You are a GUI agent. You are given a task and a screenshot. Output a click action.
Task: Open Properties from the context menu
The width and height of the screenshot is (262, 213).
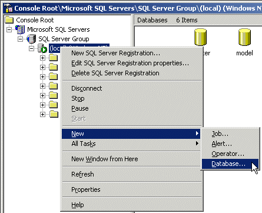click(131, 189)
